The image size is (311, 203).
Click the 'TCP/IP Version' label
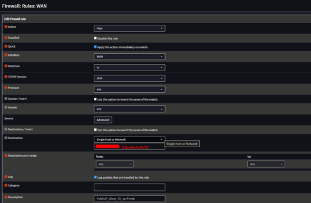(x=17, y=77)
